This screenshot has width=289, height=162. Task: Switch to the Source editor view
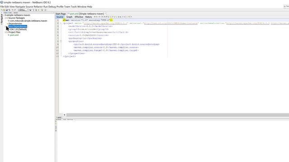[60, 17]
